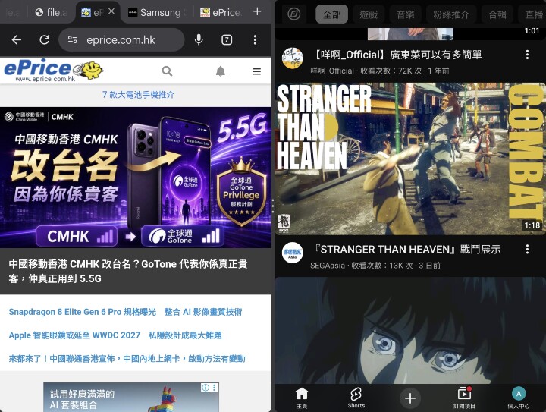546x412 pixels.
Task: Open the options icon on AI banner ad
Action: [215, 387]
